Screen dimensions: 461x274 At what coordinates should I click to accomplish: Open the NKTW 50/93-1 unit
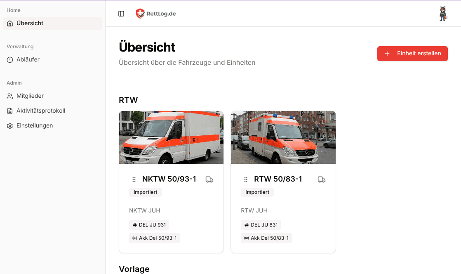[x=170, y=179]
